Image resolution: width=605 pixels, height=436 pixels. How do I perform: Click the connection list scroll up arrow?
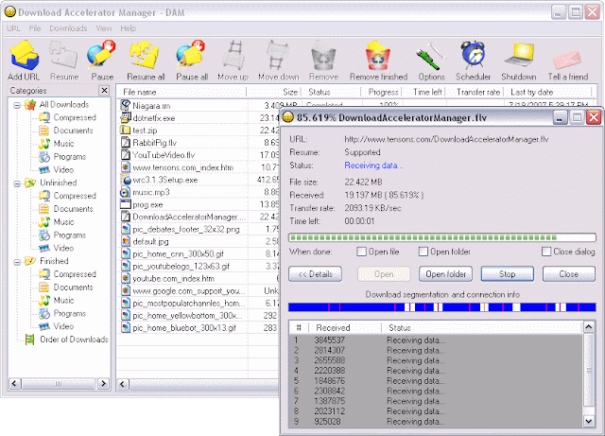click(x=589, y=327)
